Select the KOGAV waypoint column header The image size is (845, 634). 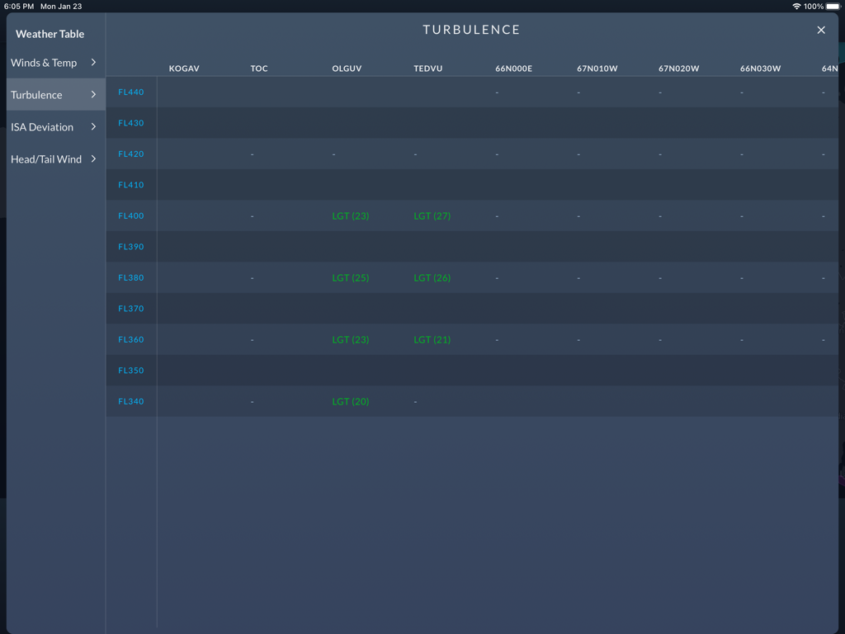184,69
